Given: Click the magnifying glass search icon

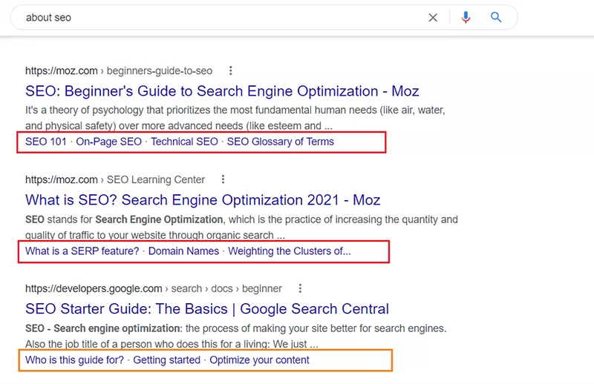Looking at the screenshot, I should pyautogui.click(x=497, y=18).
